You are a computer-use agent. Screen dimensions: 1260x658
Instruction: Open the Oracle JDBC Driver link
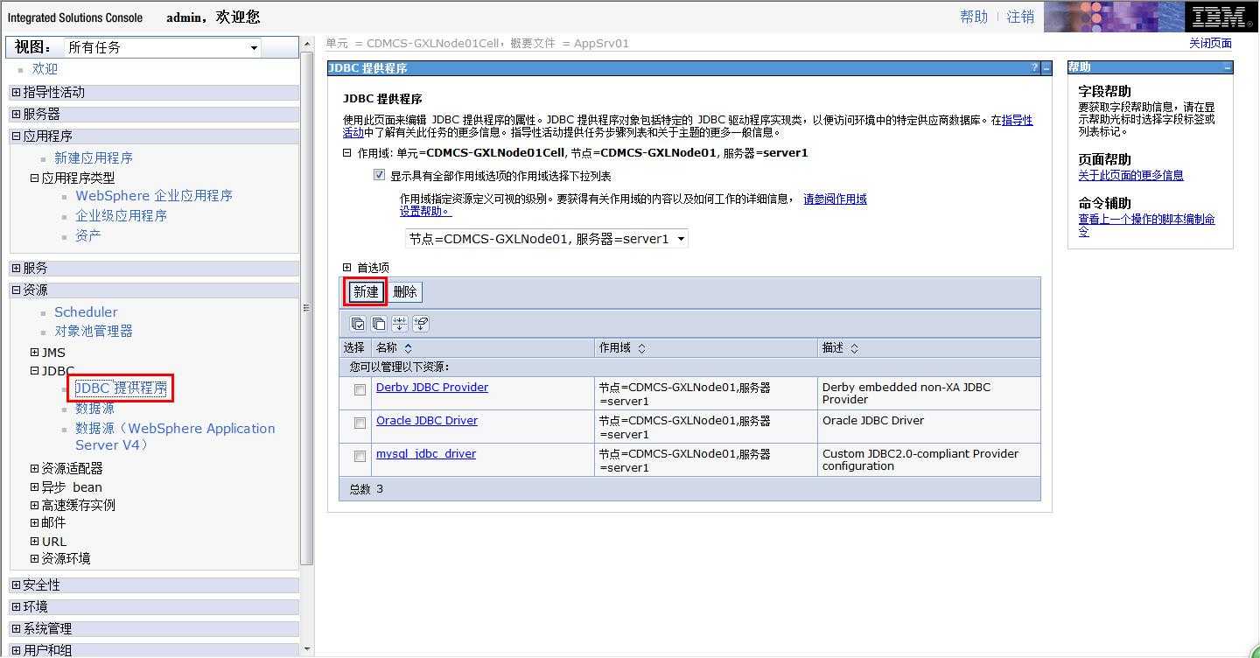pyautogui.click(x=427, y=421)
